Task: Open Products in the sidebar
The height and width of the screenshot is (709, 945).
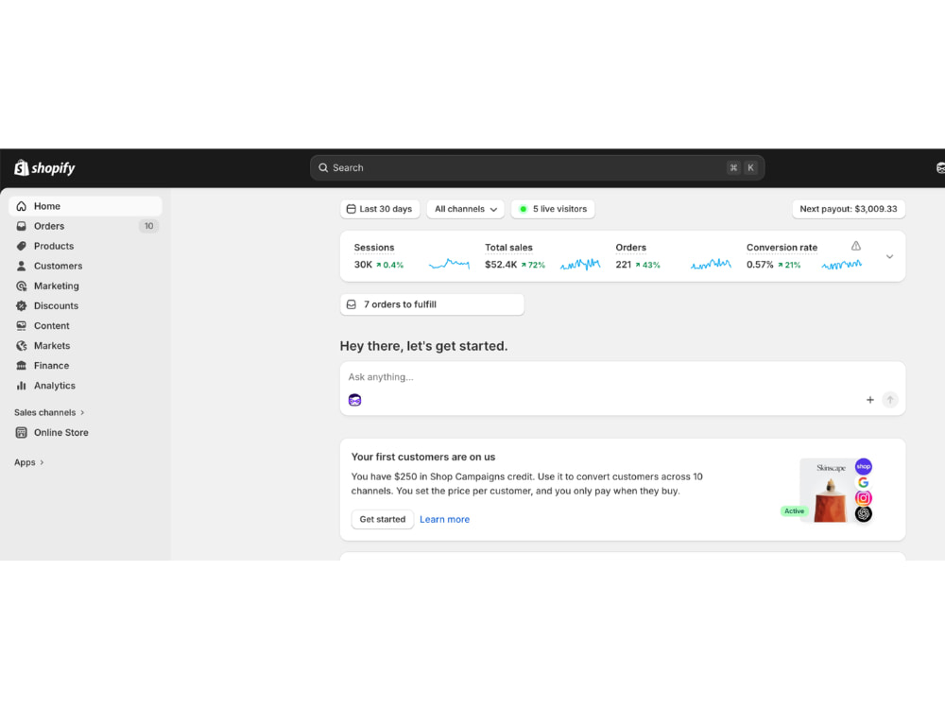Action: (x=86, y=246)
